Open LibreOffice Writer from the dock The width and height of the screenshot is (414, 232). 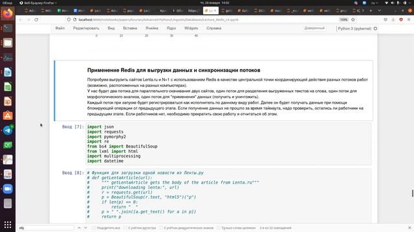(8, 72)
